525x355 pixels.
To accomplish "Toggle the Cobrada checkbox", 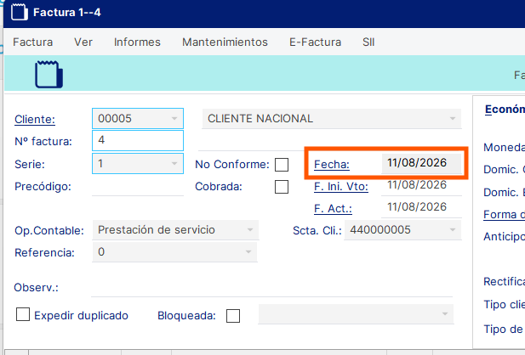I will coord(282,187).
